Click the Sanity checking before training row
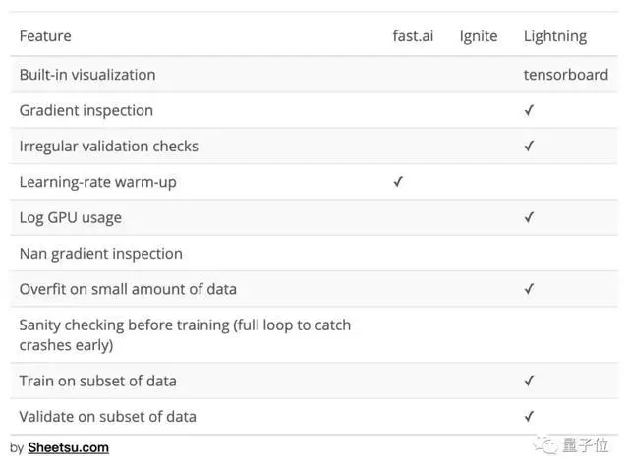The width and height of the screenshot is (629, 473). coord(185,335)
